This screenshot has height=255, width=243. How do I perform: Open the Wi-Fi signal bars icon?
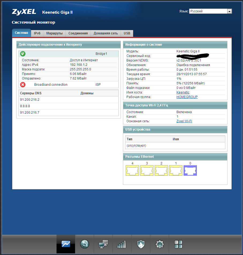[122, 244]
